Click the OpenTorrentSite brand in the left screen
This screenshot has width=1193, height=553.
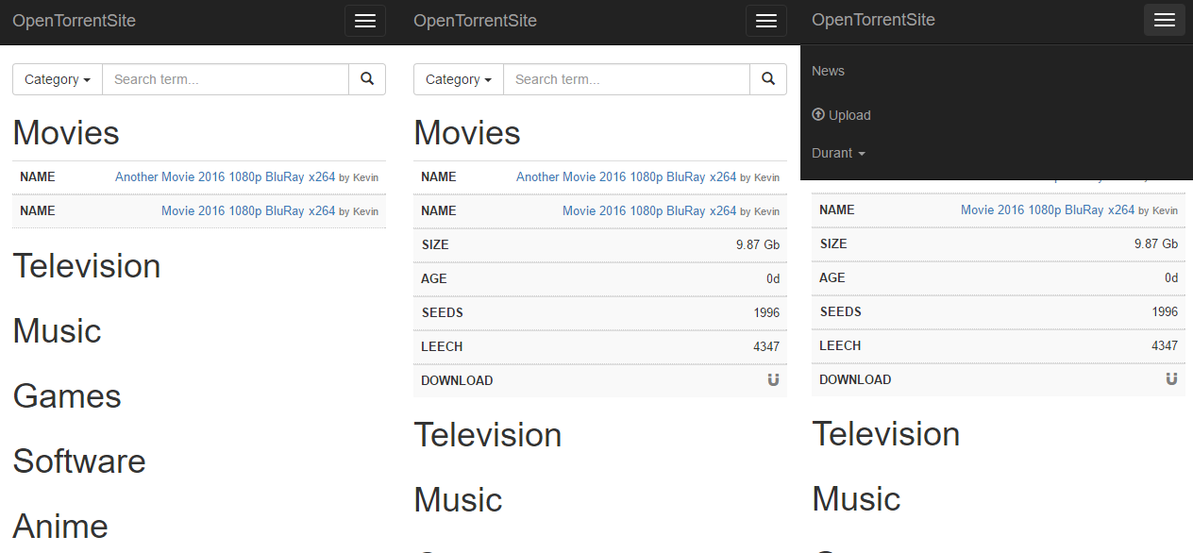coord(75,20)
